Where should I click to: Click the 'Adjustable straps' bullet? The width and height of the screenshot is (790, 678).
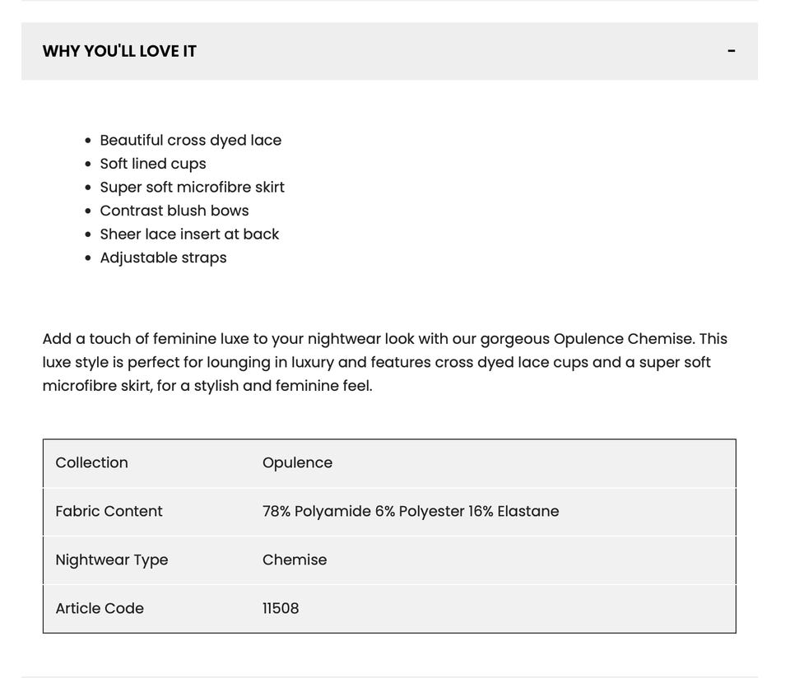tap(163, 258)
